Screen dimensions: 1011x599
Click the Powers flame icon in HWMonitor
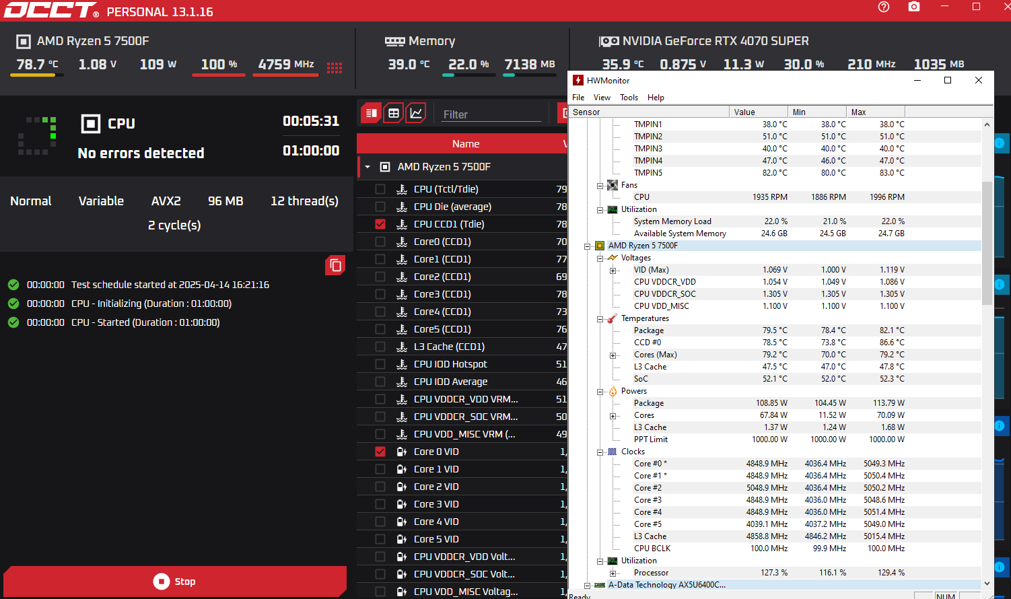613,391
